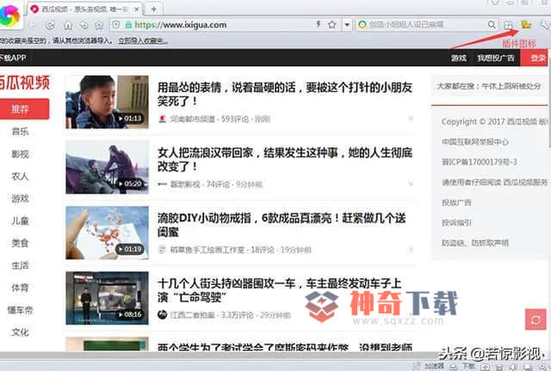Reload the page with refresh icon
The height and width of the screenshot is (371, 551).
(50, 25)
